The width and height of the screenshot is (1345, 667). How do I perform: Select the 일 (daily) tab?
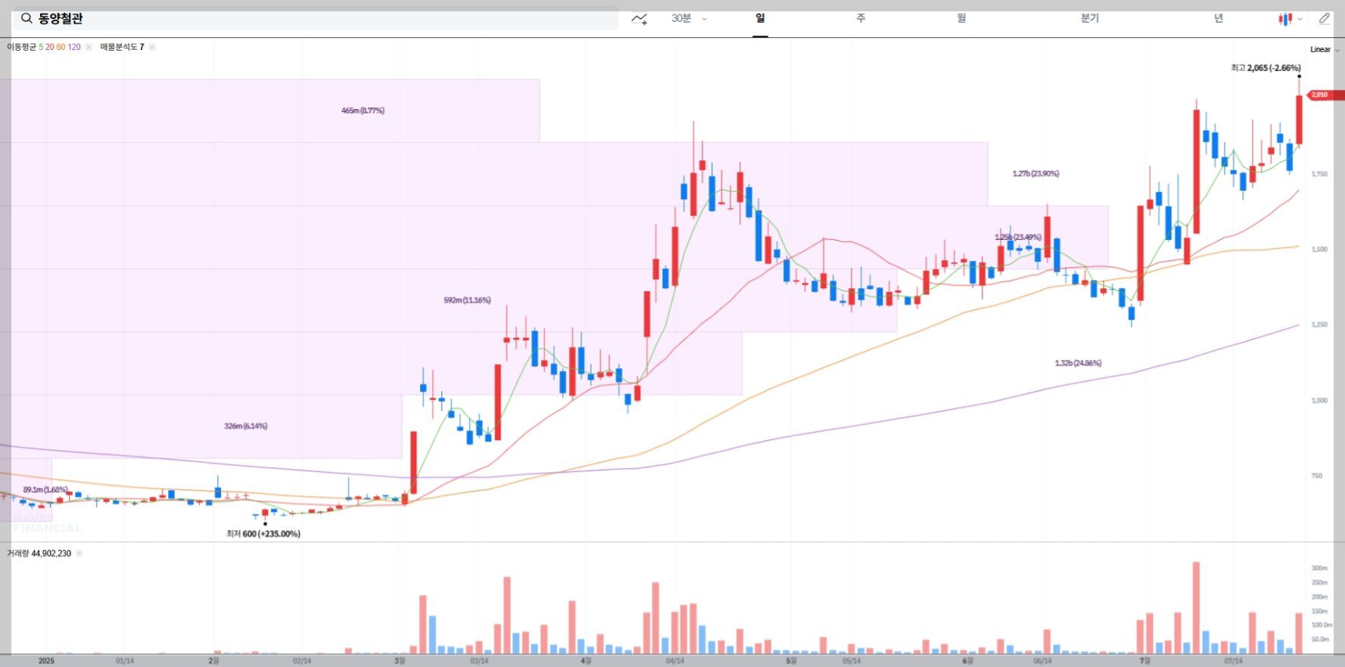click(760, 18)
